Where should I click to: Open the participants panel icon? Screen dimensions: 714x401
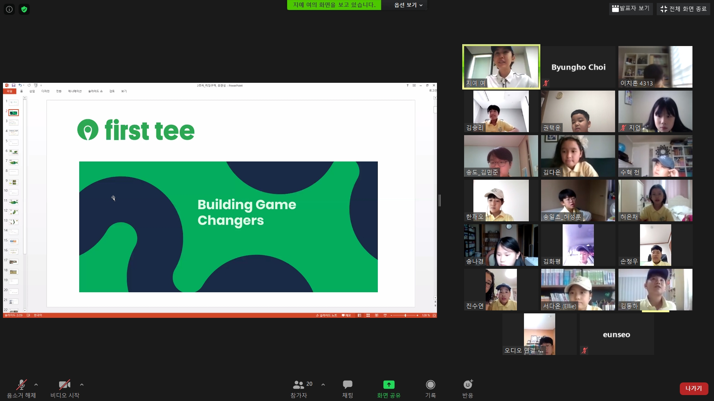(x=299, y=385)
